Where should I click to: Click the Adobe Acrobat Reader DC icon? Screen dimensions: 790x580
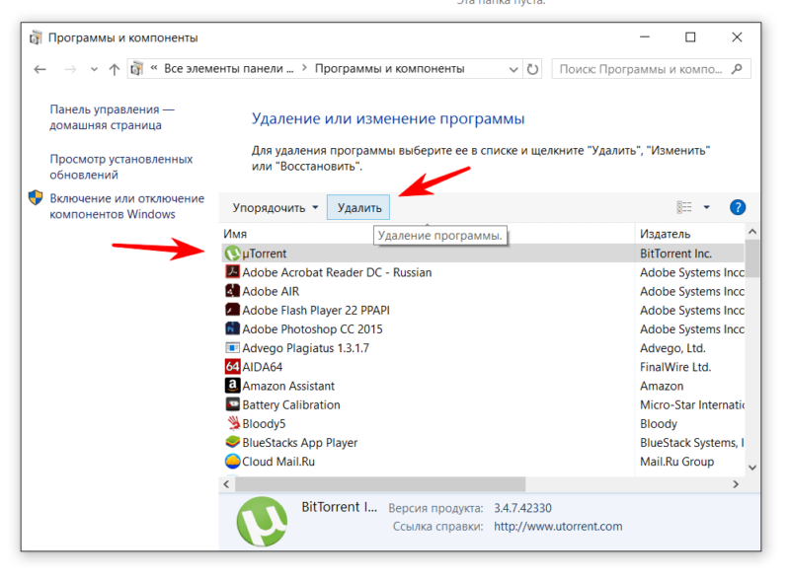click(232, 272)
